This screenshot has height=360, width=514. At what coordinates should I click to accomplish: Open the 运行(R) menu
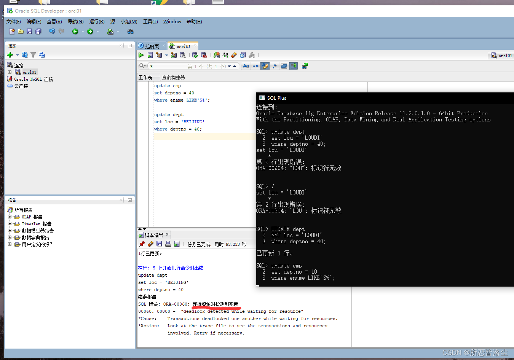tap(97, 22)
